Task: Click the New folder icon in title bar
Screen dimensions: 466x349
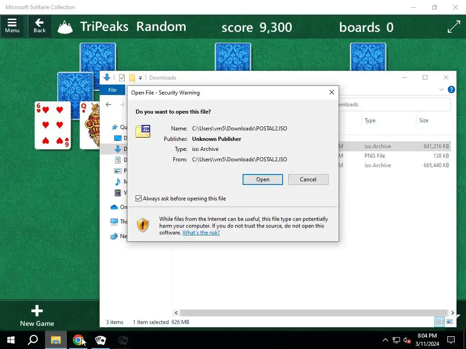Action: coord(132,78)
